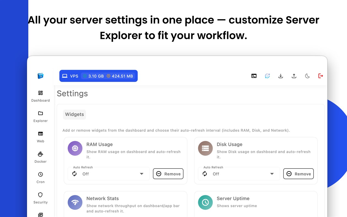347x217 pixels.
Task: Click the Disk Usage refresh icon
Action: [205, 174]
